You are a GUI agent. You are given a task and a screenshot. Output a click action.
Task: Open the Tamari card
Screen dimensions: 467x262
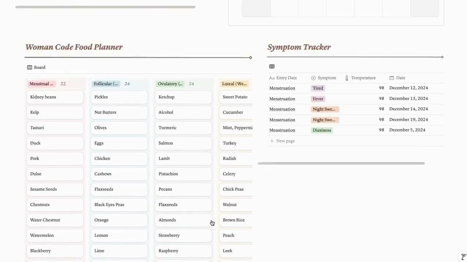click(55, 128)
